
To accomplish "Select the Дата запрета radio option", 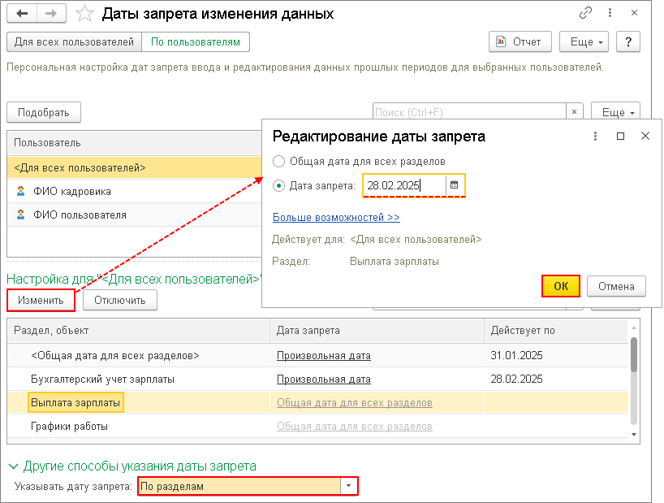I will coord(278,185).
